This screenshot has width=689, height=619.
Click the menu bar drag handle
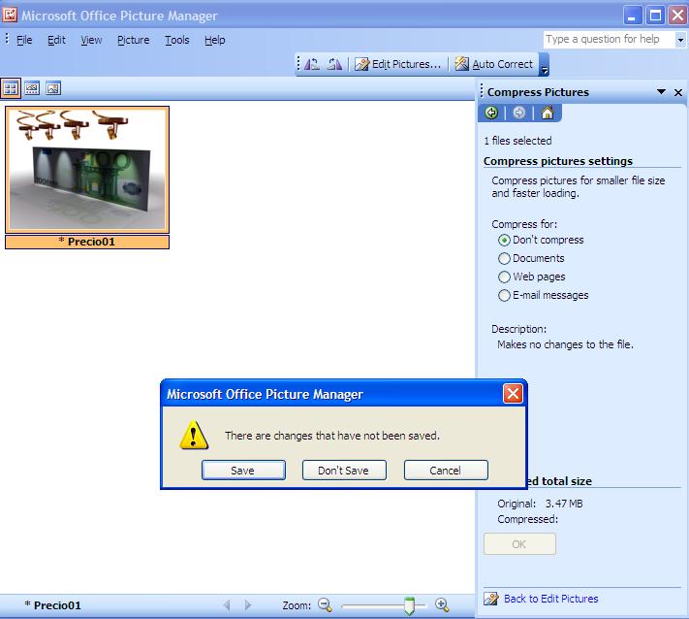click(7, 39)
